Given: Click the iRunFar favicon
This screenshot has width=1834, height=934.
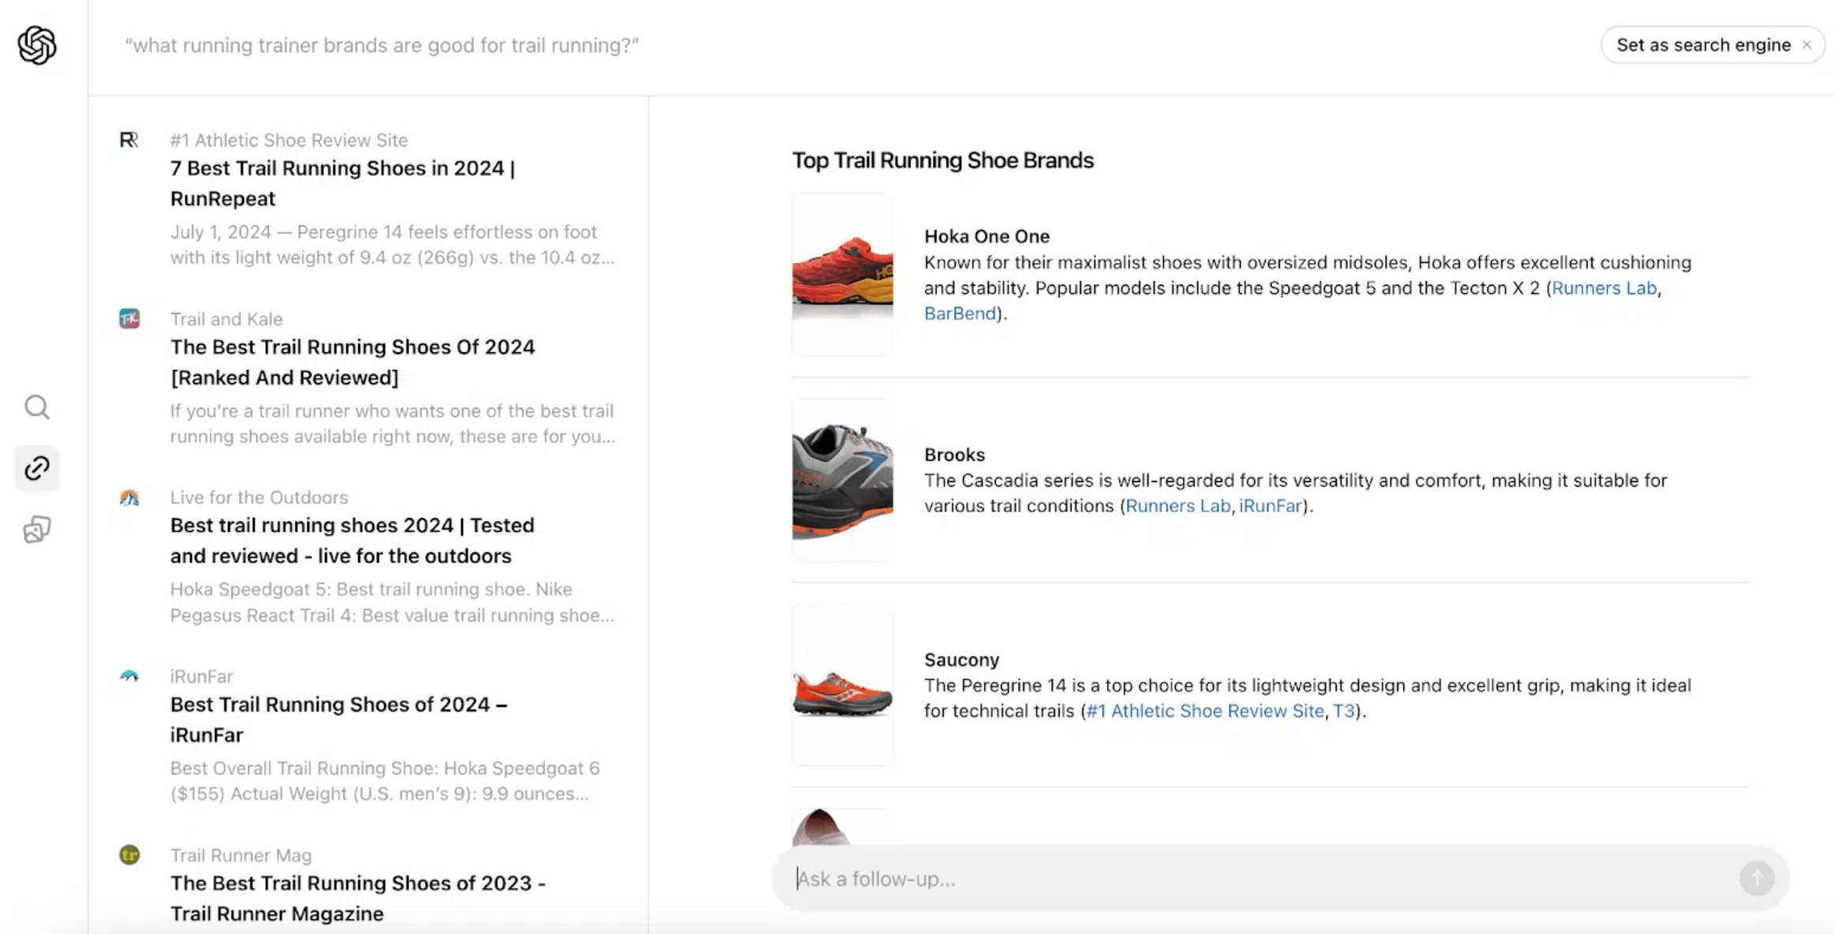Looking at the screenshot, I should pyautogui.click(x=129, y=676).
